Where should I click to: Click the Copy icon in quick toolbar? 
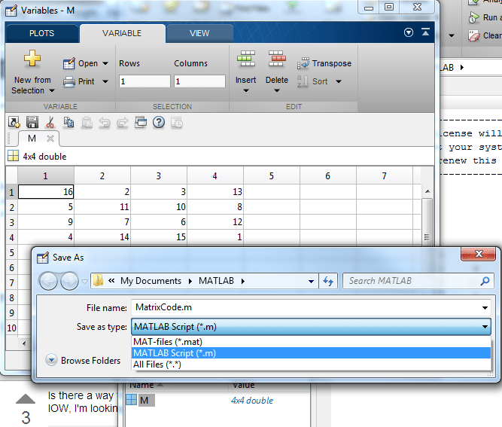tap(68, 122)
